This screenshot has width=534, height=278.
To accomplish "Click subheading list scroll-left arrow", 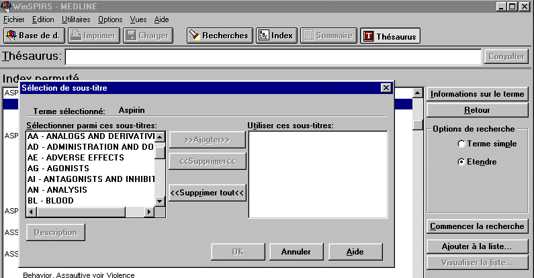I will coord(32,212).
